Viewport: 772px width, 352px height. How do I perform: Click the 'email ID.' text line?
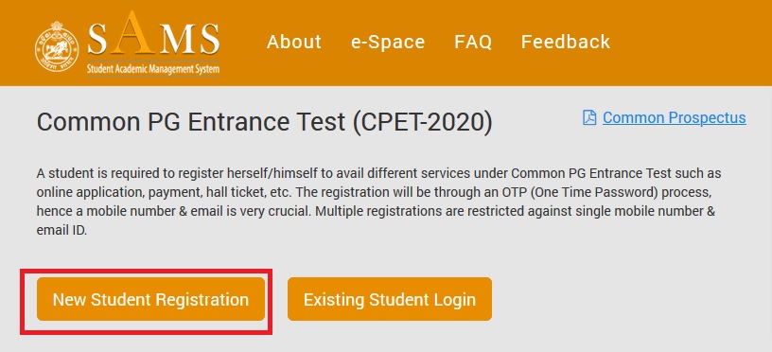click(61, 230)
